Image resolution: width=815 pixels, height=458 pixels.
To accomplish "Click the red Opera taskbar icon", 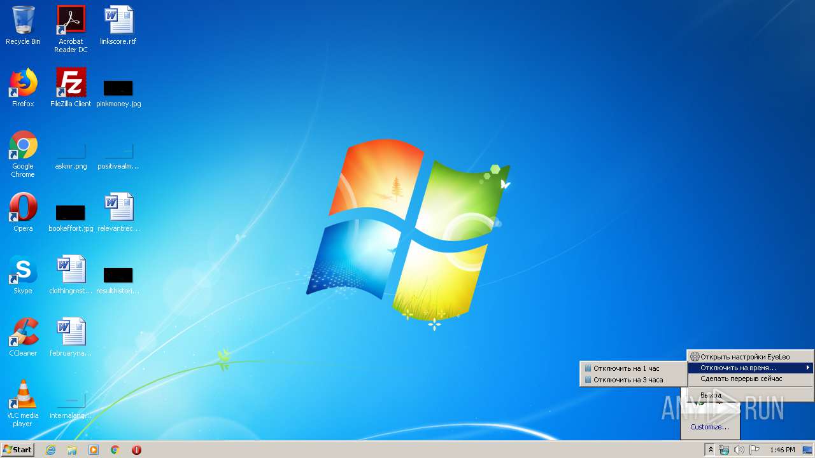I will [x=136, y=450].
